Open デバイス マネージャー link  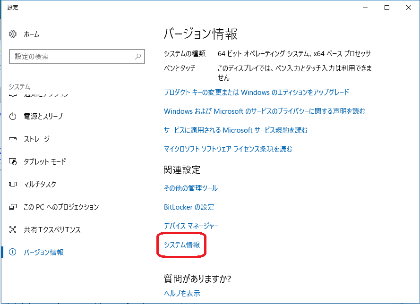(x=191, y=226)
